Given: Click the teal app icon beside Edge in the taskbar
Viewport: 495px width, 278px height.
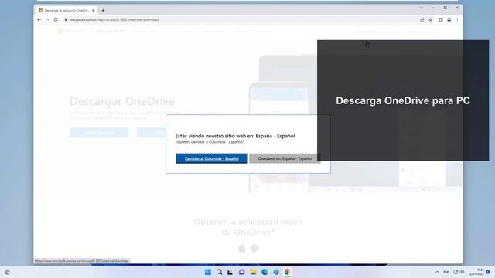Looking at the screenshot, I should pyautogui.click(x=276, y=272).
